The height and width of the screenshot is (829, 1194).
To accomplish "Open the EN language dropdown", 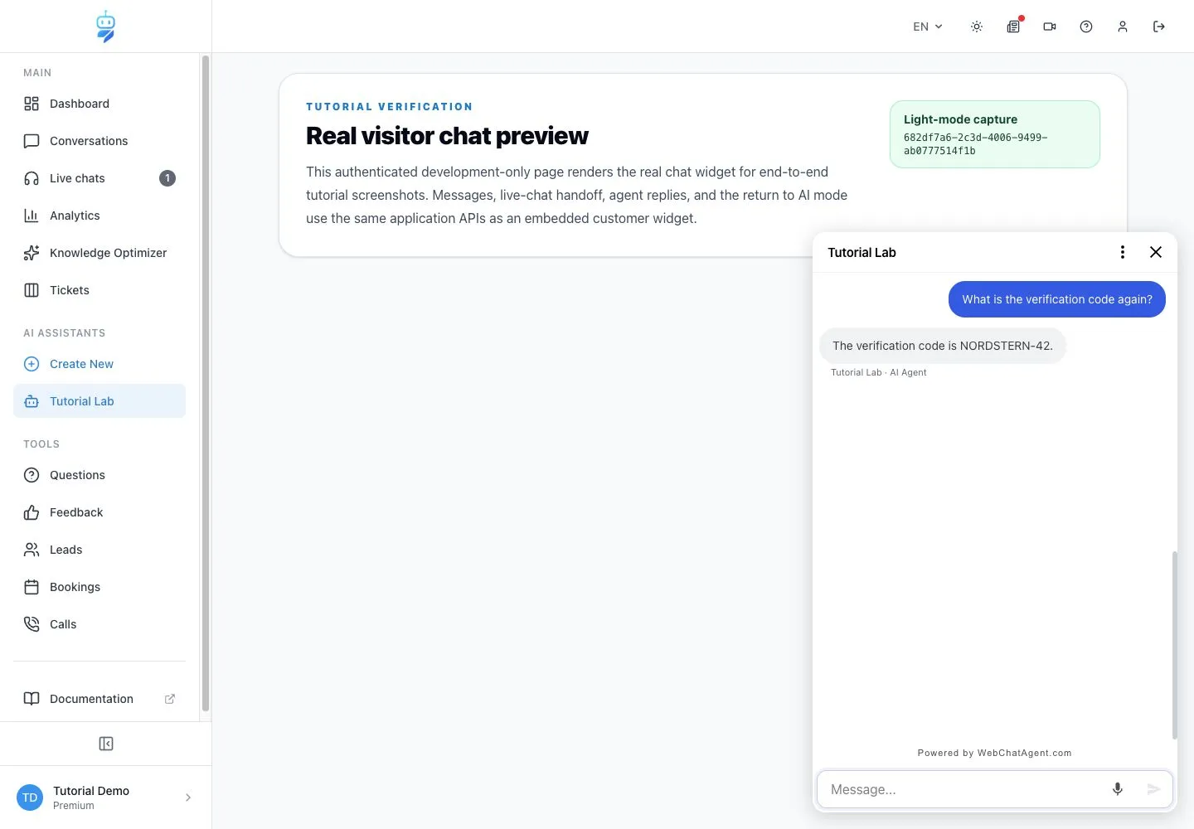I will coord(928,27).
